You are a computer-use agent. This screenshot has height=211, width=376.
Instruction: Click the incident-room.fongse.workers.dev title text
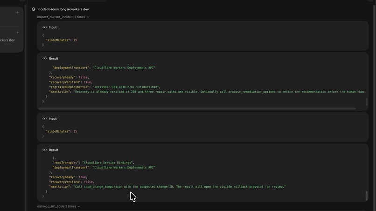pos(63,9)
